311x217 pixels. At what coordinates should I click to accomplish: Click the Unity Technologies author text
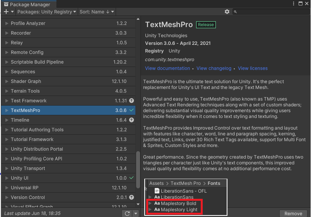(166, 36)
